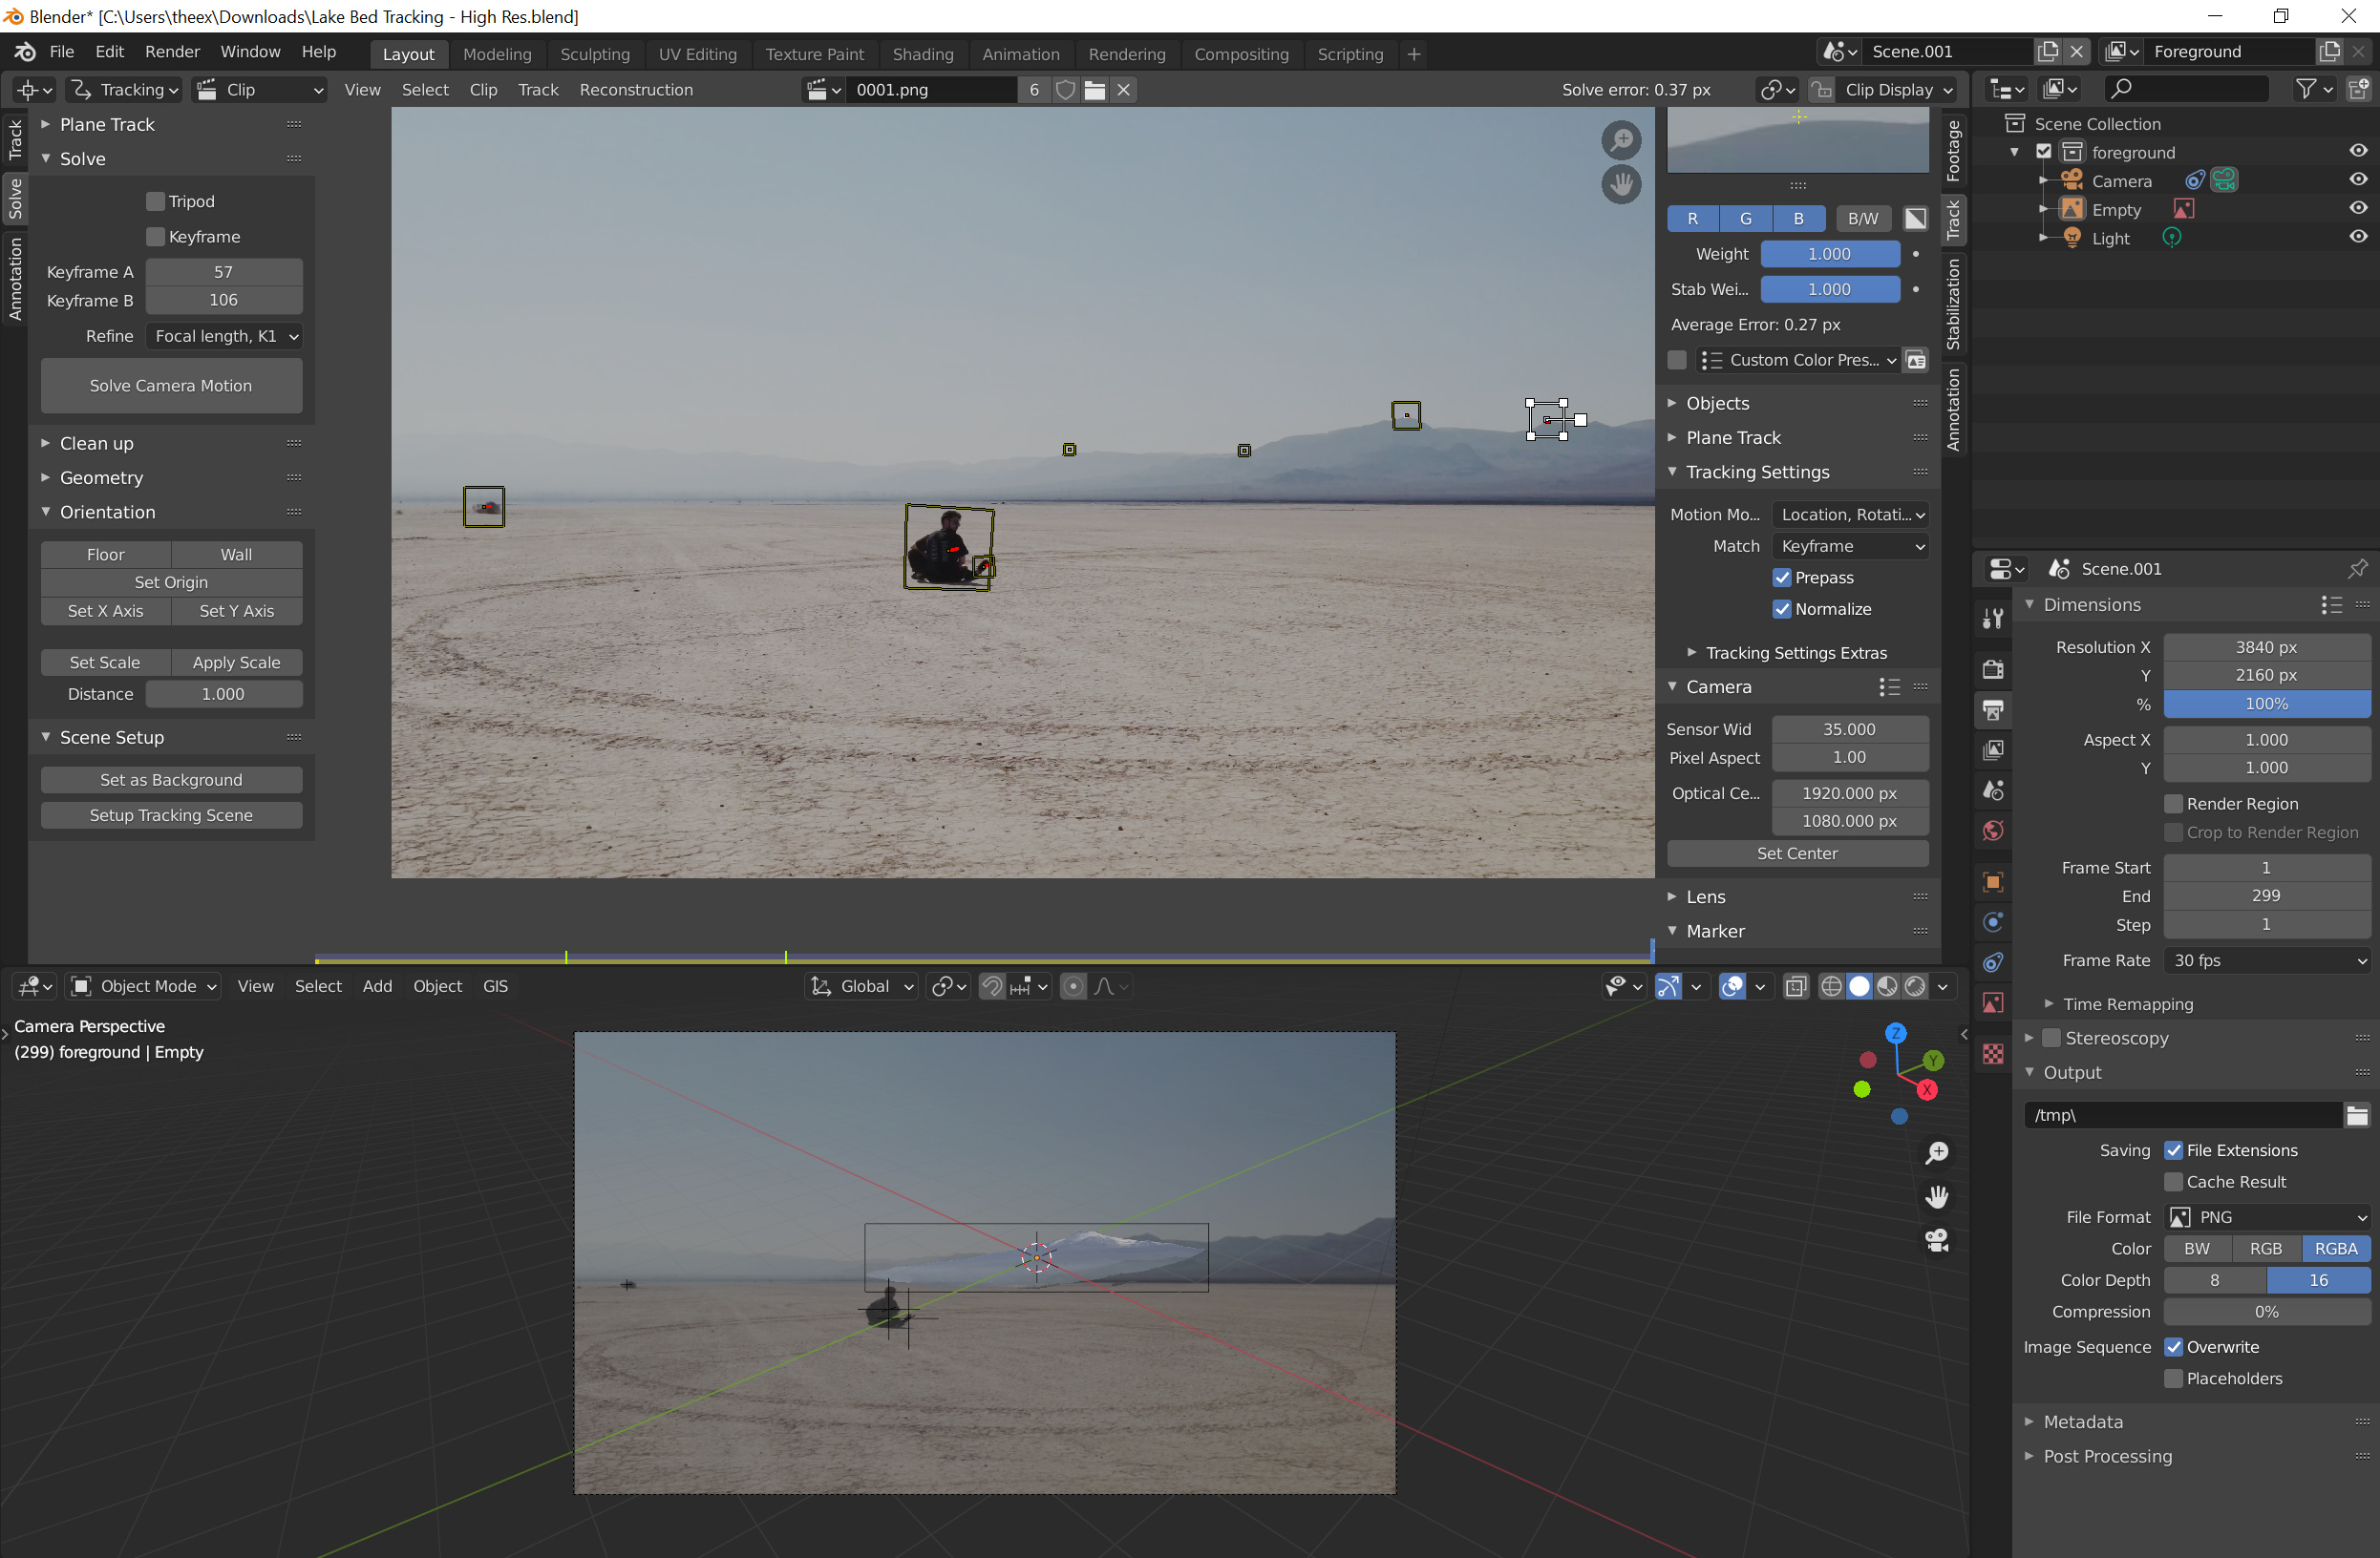Open the Track menu in clip editor
The image size is (2380, 1558).
[x=538, y=90]
